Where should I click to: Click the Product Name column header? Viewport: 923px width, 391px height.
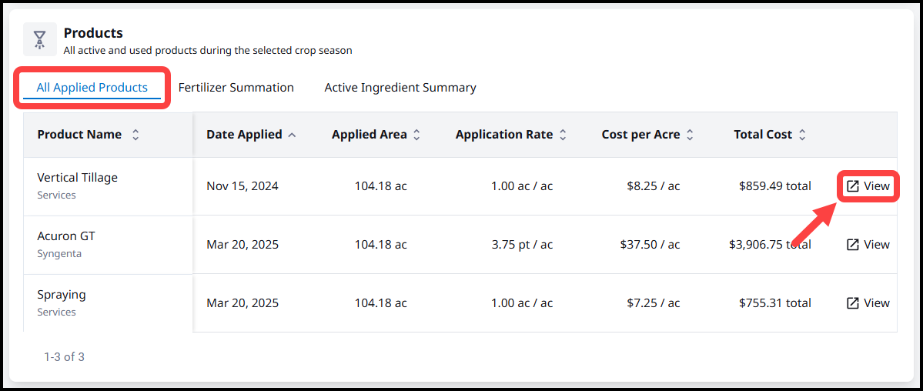click(x=79, y=135)
